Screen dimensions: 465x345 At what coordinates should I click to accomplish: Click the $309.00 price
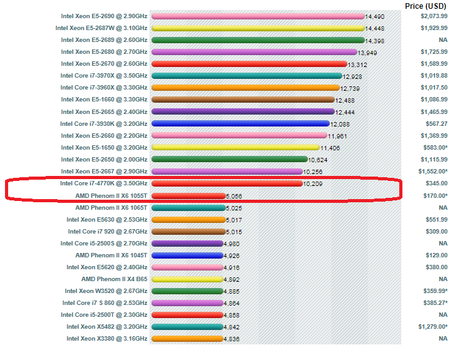[437, 232]
